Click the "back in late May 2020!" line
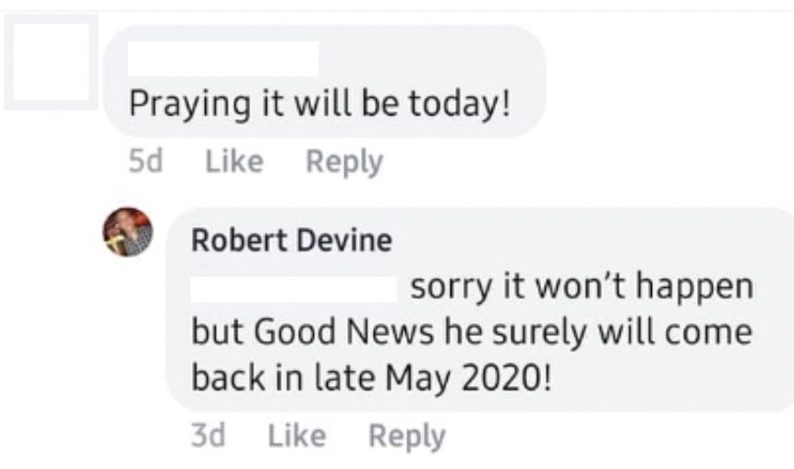This screenshot has height=469, width=794. [x=371, y=378]
